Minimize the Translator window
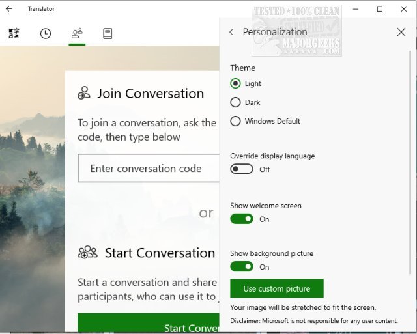The height and width of the screenshot is (334, 417). click(x=356, y=9)
